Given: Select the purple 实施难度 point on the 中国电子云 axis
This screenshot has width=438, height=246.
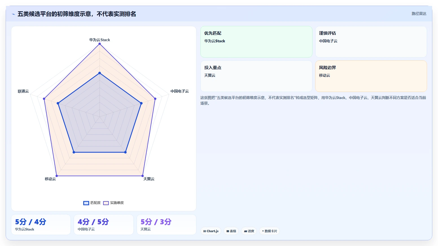Looking at the screenshot, I should [x=155, y=99].
